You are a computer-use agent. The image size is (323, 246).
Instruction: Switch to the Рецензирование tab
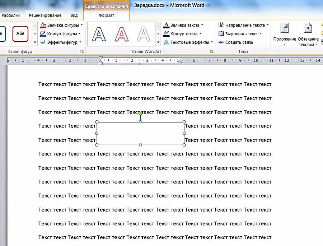click(x=45, y=15)
